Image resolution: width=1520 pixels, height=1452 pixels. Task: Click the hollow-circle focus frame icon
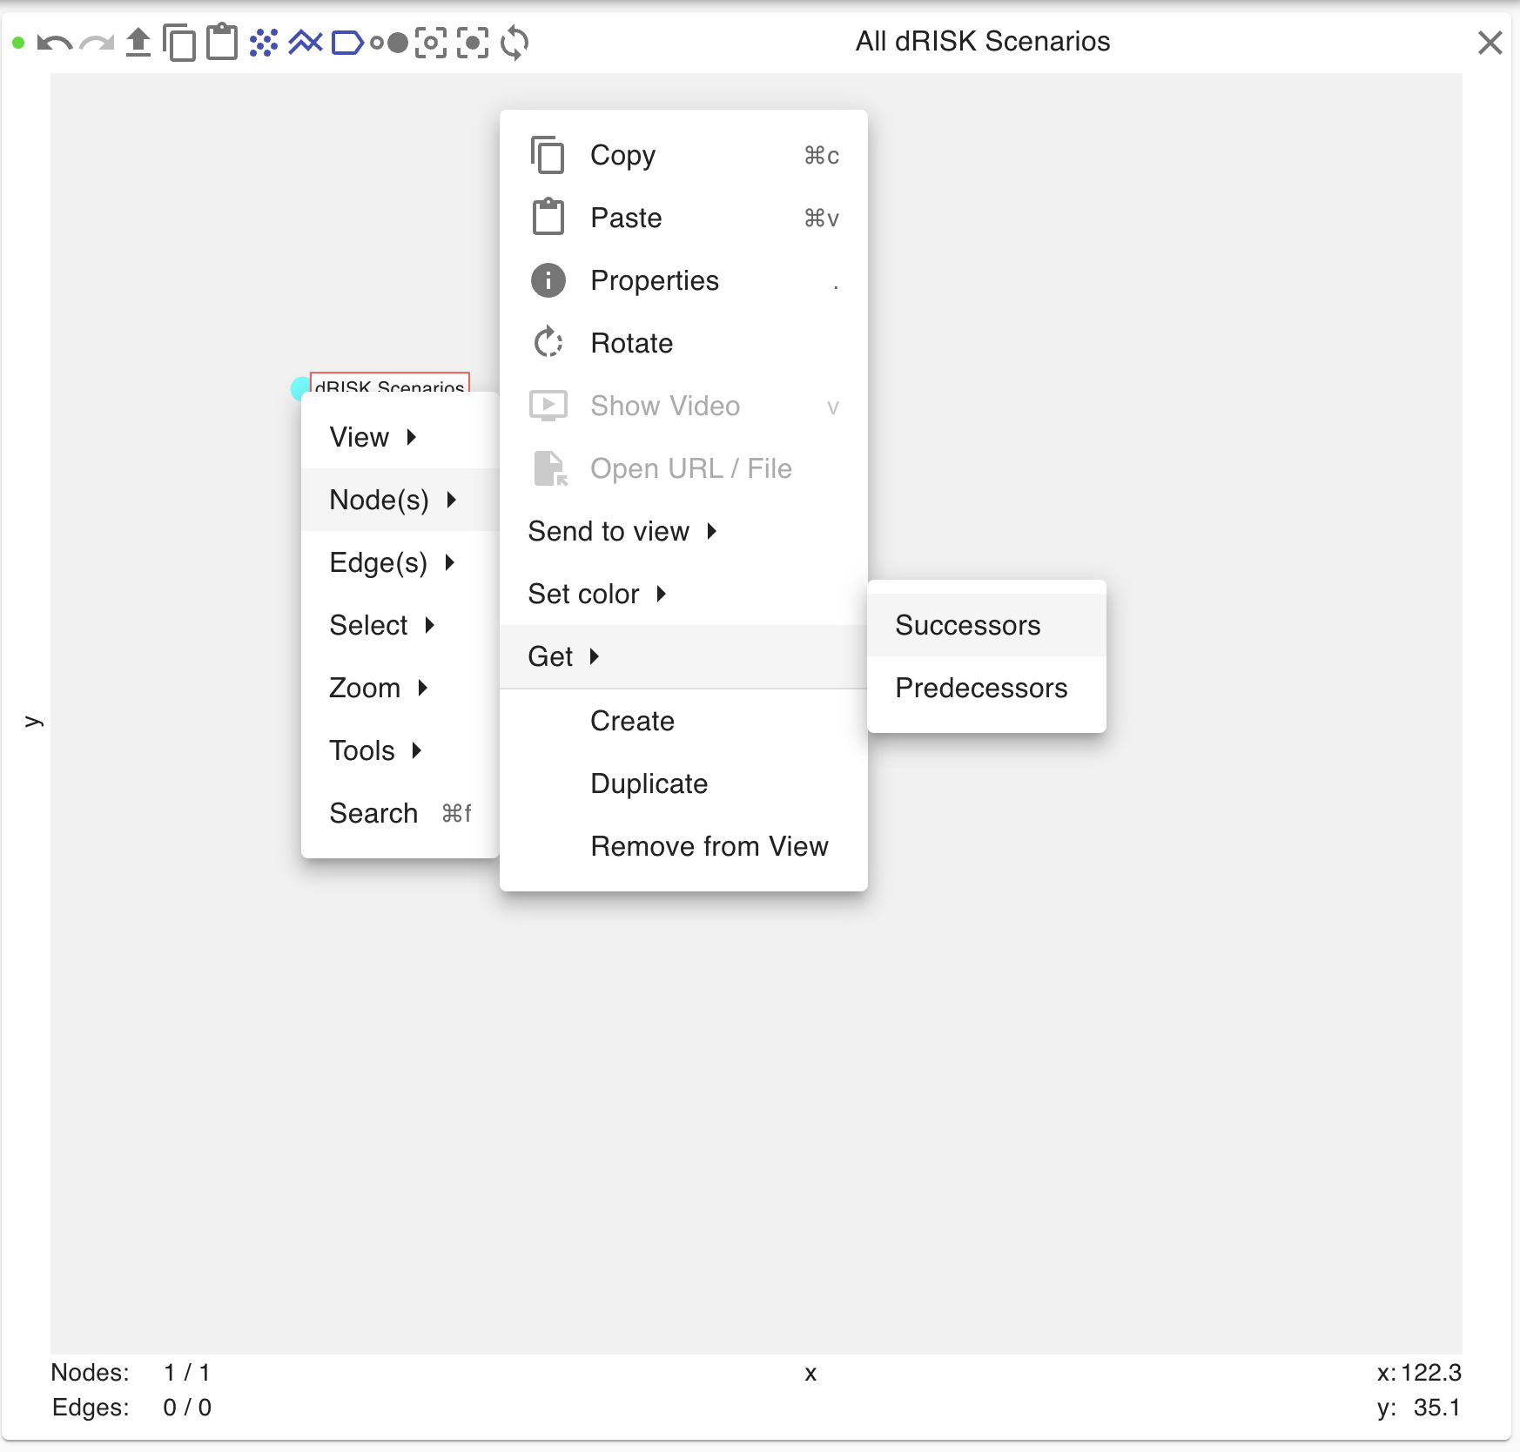pyautogui.click(x=431, y=43)
